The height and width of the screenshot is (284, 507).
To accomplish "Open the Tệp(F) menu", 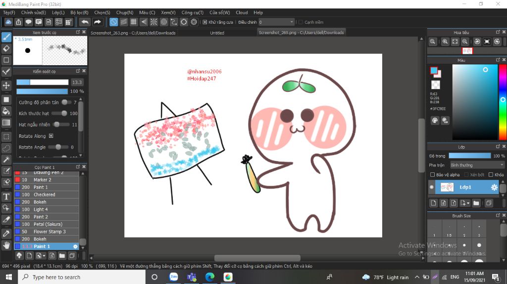I will (9, 12).
